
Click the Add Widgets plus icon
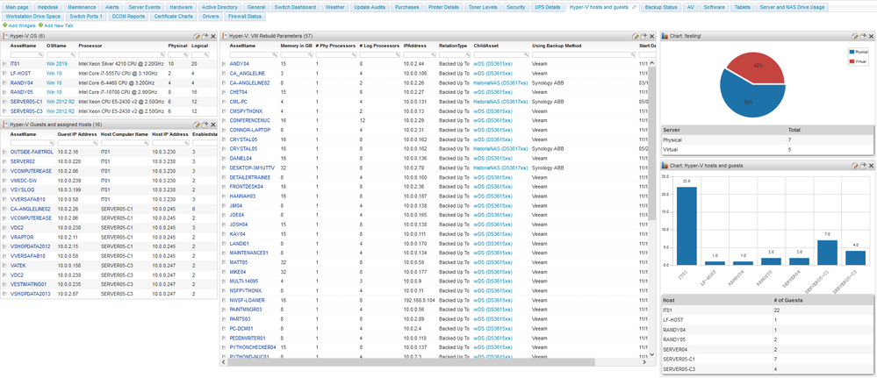click(4, 26)
